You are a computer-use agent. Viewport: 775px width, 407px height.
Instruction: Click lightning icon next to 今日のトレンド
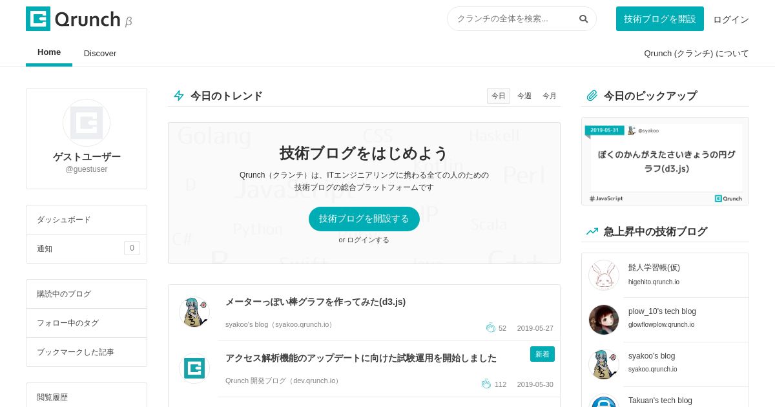click(x=179, y=96)
